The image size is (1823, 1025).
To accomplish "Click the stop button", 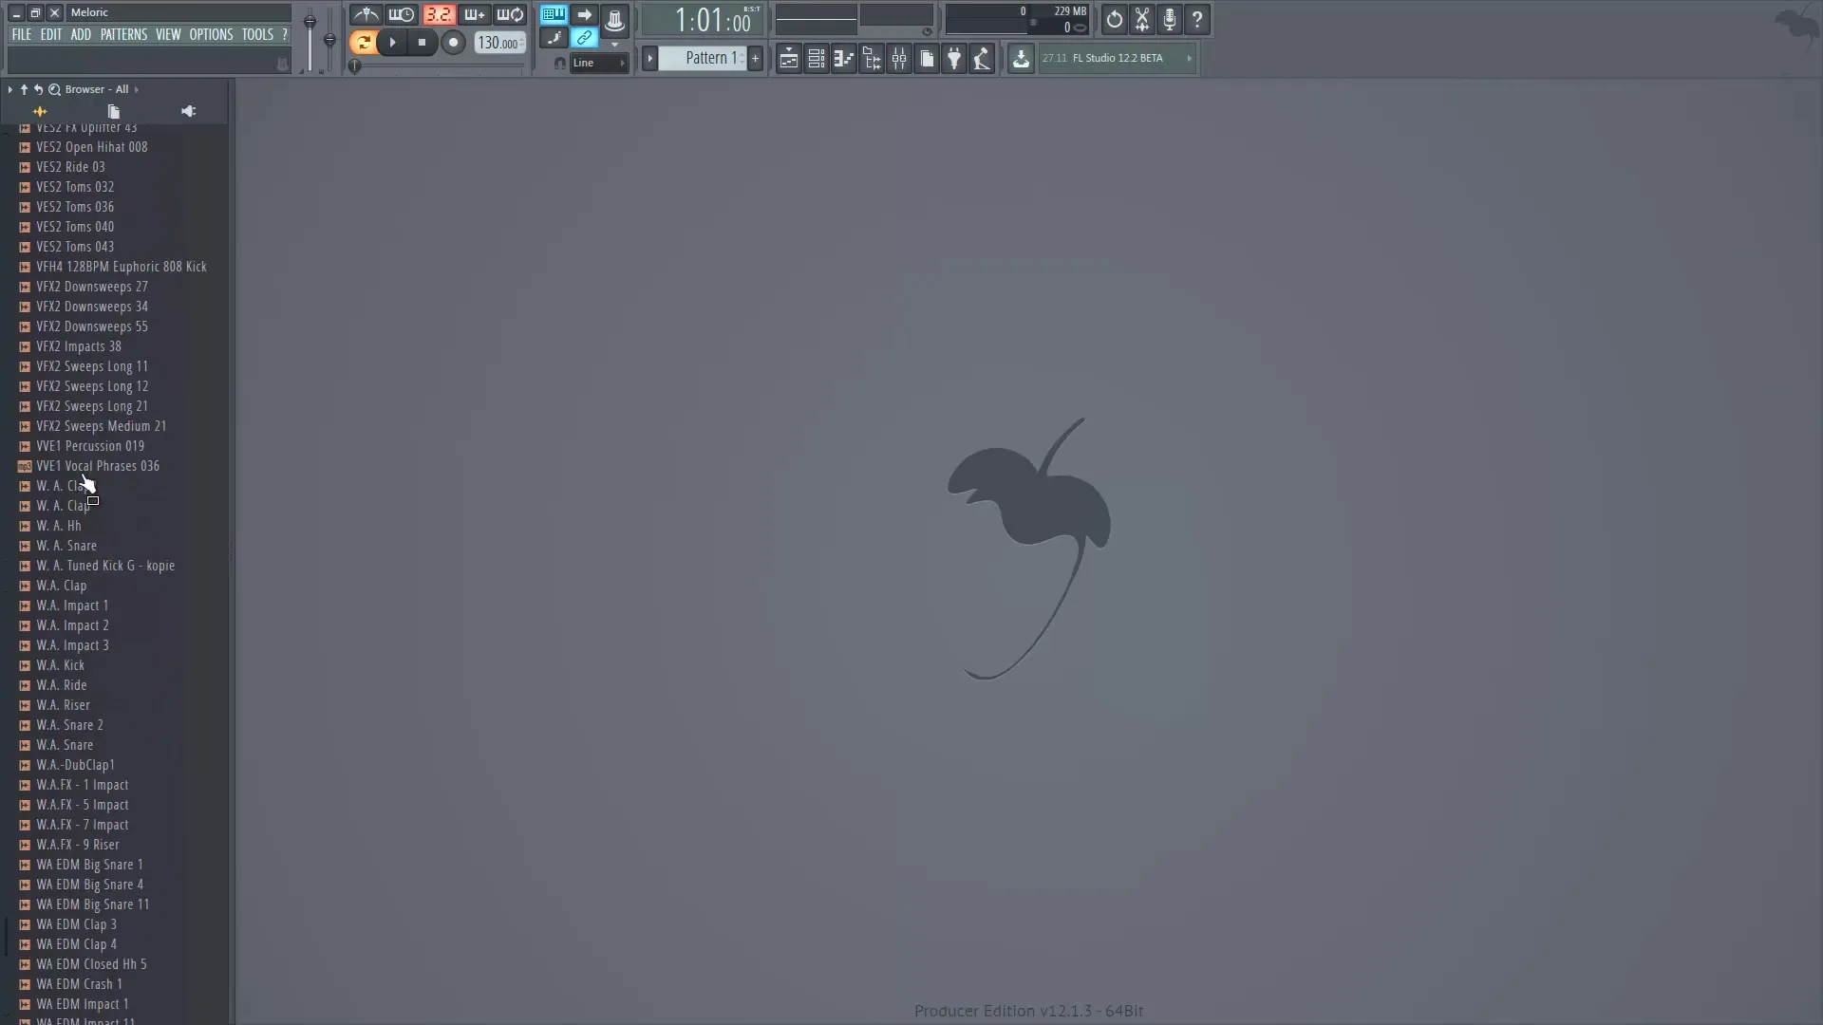I will [422, 42].
